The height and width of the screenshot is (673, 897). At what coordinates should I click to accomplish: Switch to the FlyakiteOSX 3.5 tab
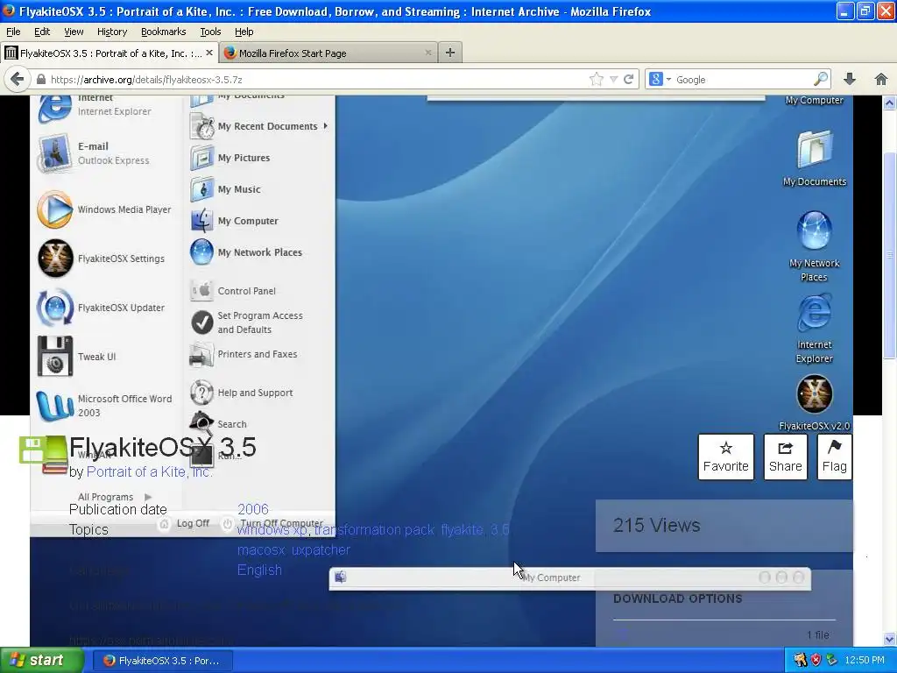click(109, 53)
